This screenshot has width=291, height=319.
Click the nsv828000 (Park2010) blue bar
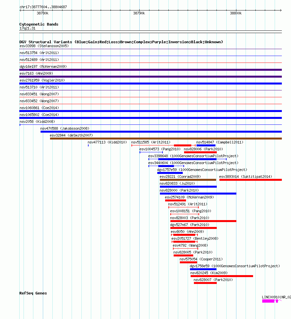[198, 194]
